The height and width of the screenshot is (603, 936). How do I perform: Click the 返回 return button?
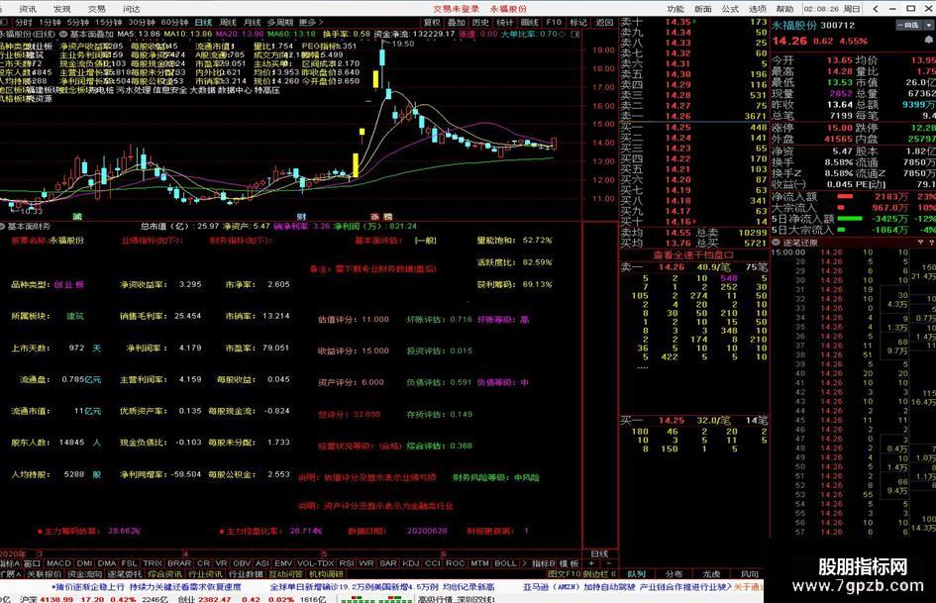click(604, 22)
